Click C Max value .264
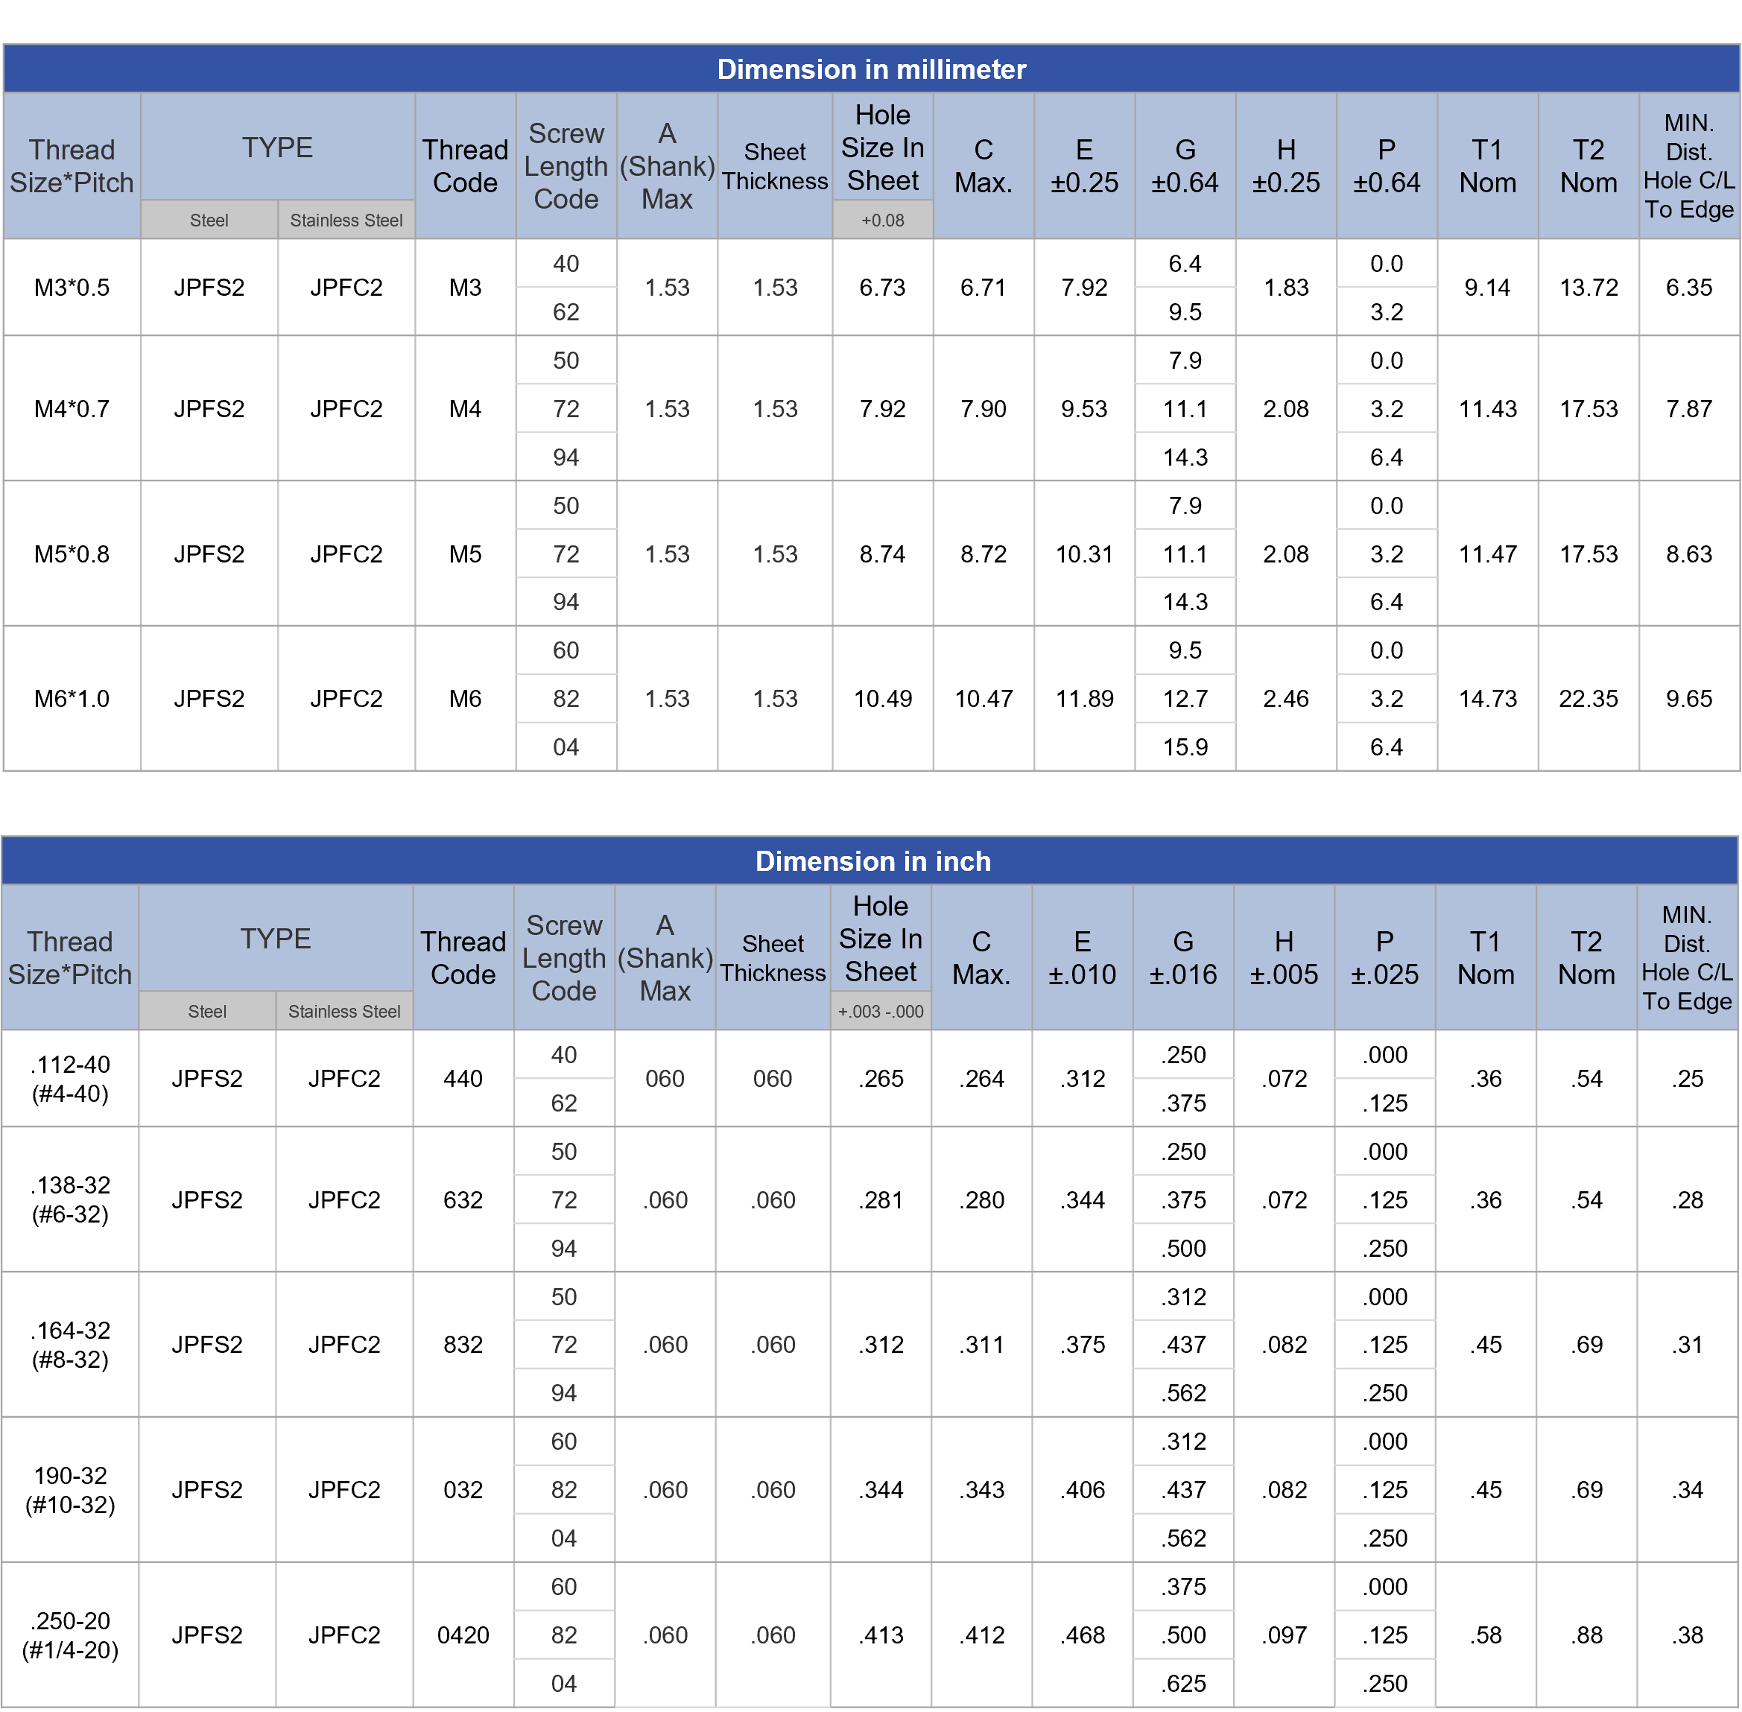 (981, 1078)
